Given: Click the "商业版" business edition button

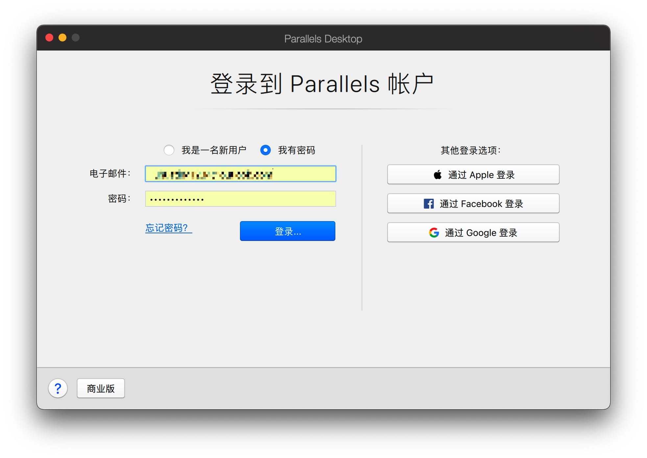Looking at the screenshot, I should click(x=101, y=388).
